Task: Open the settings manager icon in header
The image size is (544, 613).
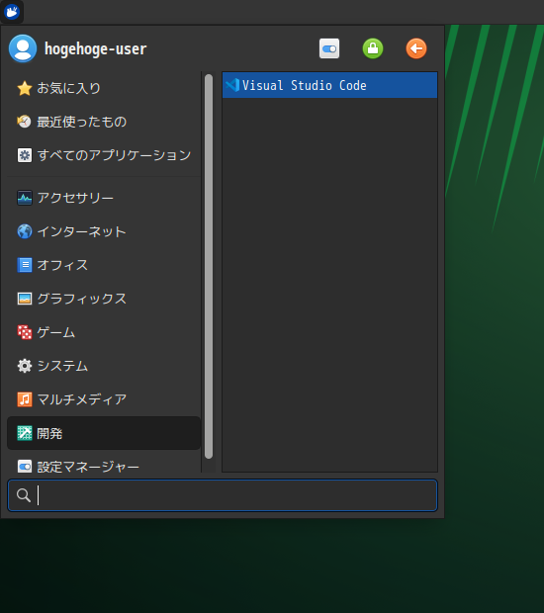Action: tap(329, 48)
